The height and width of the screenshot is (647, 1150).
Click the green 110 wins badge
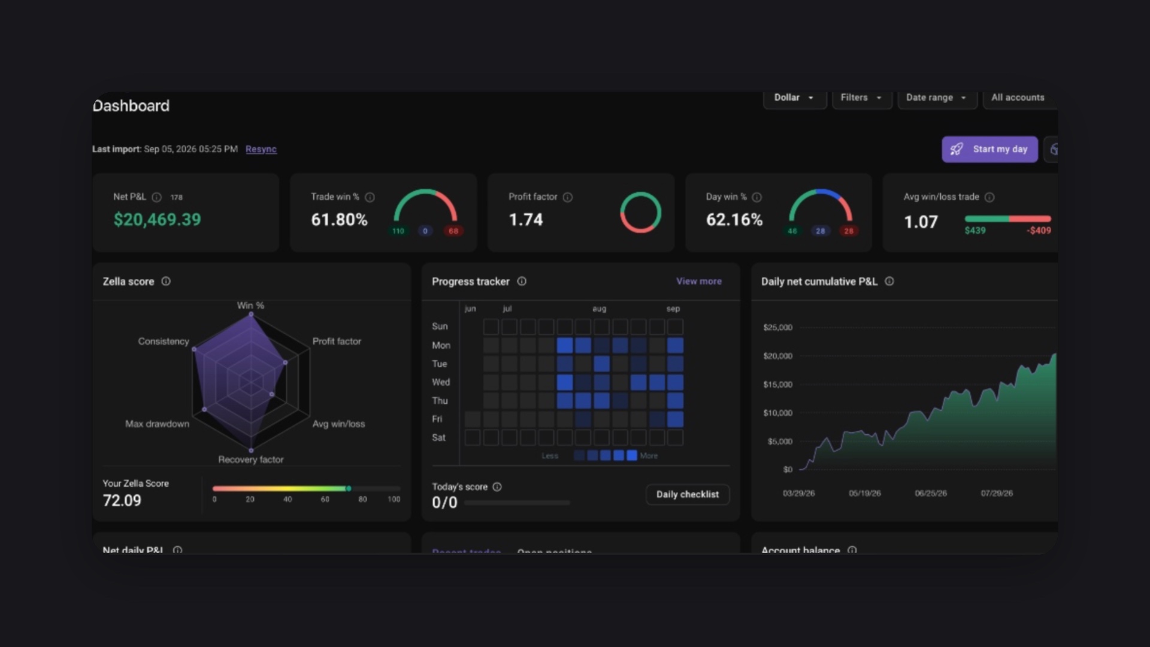398,231
